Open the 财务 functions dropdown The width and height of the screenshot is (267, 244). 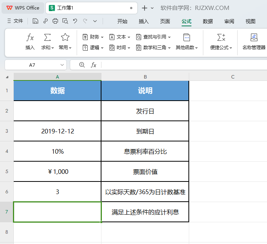pyautogui.click(x=93, y=37)
